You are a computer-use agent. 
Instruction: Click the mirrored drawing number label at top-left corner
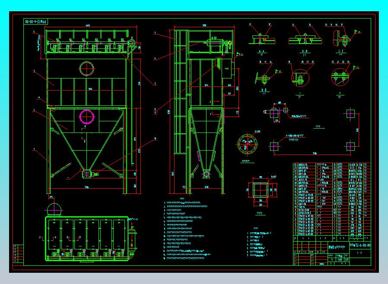point(35,22)
